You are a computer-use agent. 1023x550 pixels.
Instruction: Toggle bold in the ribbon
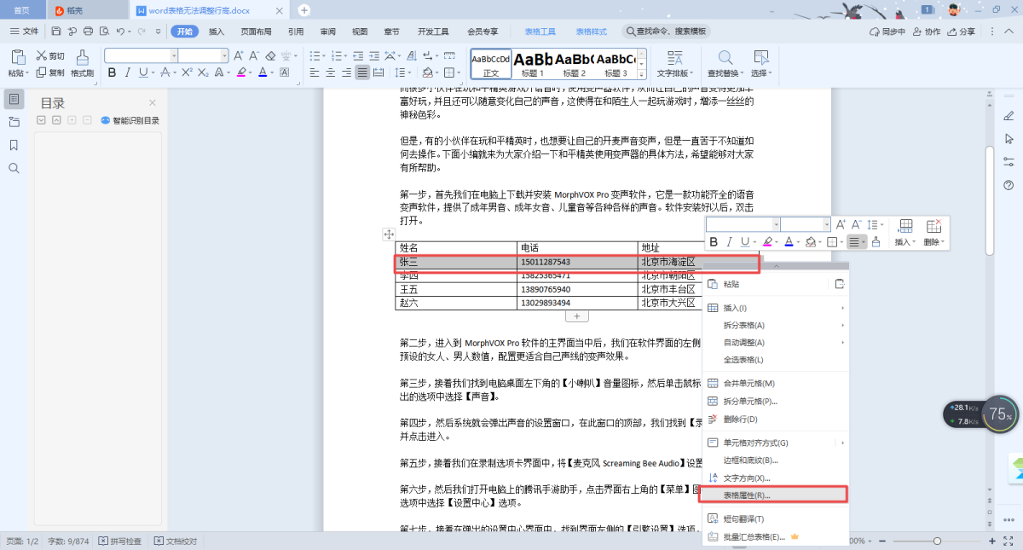coord(112,72)
